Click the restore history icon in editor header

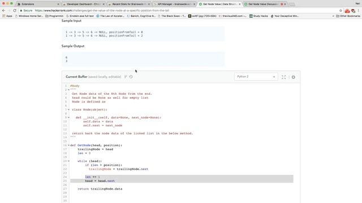point(131,77)
